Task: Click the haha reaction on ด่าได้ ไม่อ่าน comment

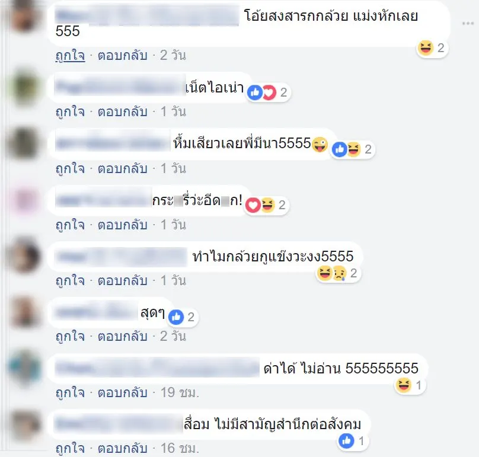Action: (403, 385)
